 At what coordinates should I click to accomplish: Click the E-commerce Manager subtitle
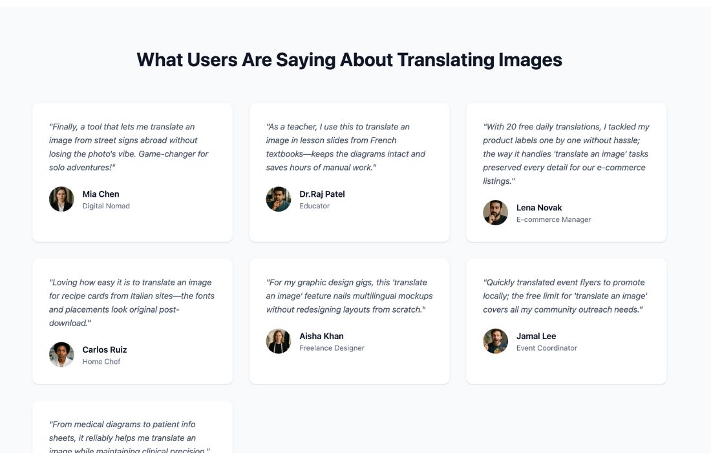coord(553,220)
